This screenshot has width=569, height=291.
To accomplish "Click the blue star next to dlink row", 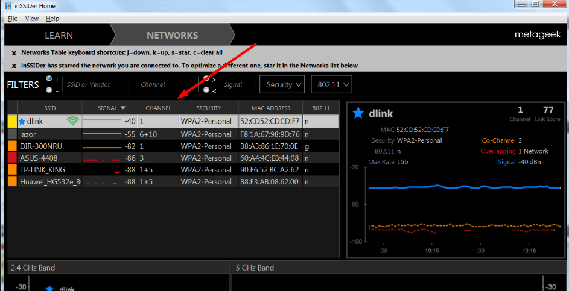I will pyautogui.click(x=22, y=122).
